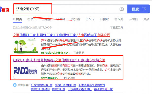Open the www.rndz.cn URL

pos(50,78)
